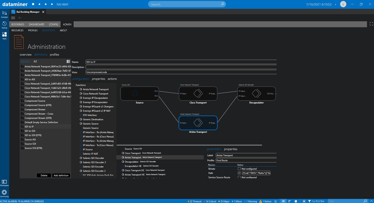Open the properties tab next to configuration

click(98, 79)
